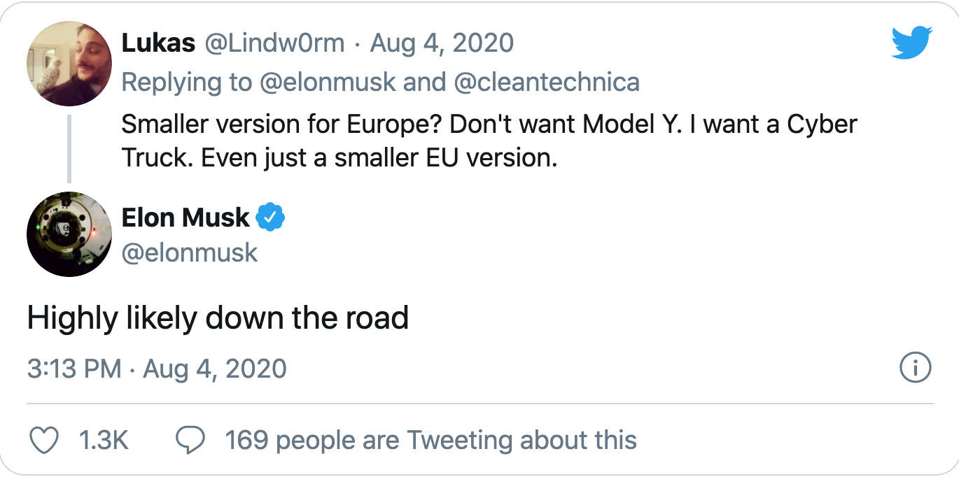This screenshot has width=959, height=477.
Task: Open "169 people are Tweeting about this"
Action: (430, 440)
